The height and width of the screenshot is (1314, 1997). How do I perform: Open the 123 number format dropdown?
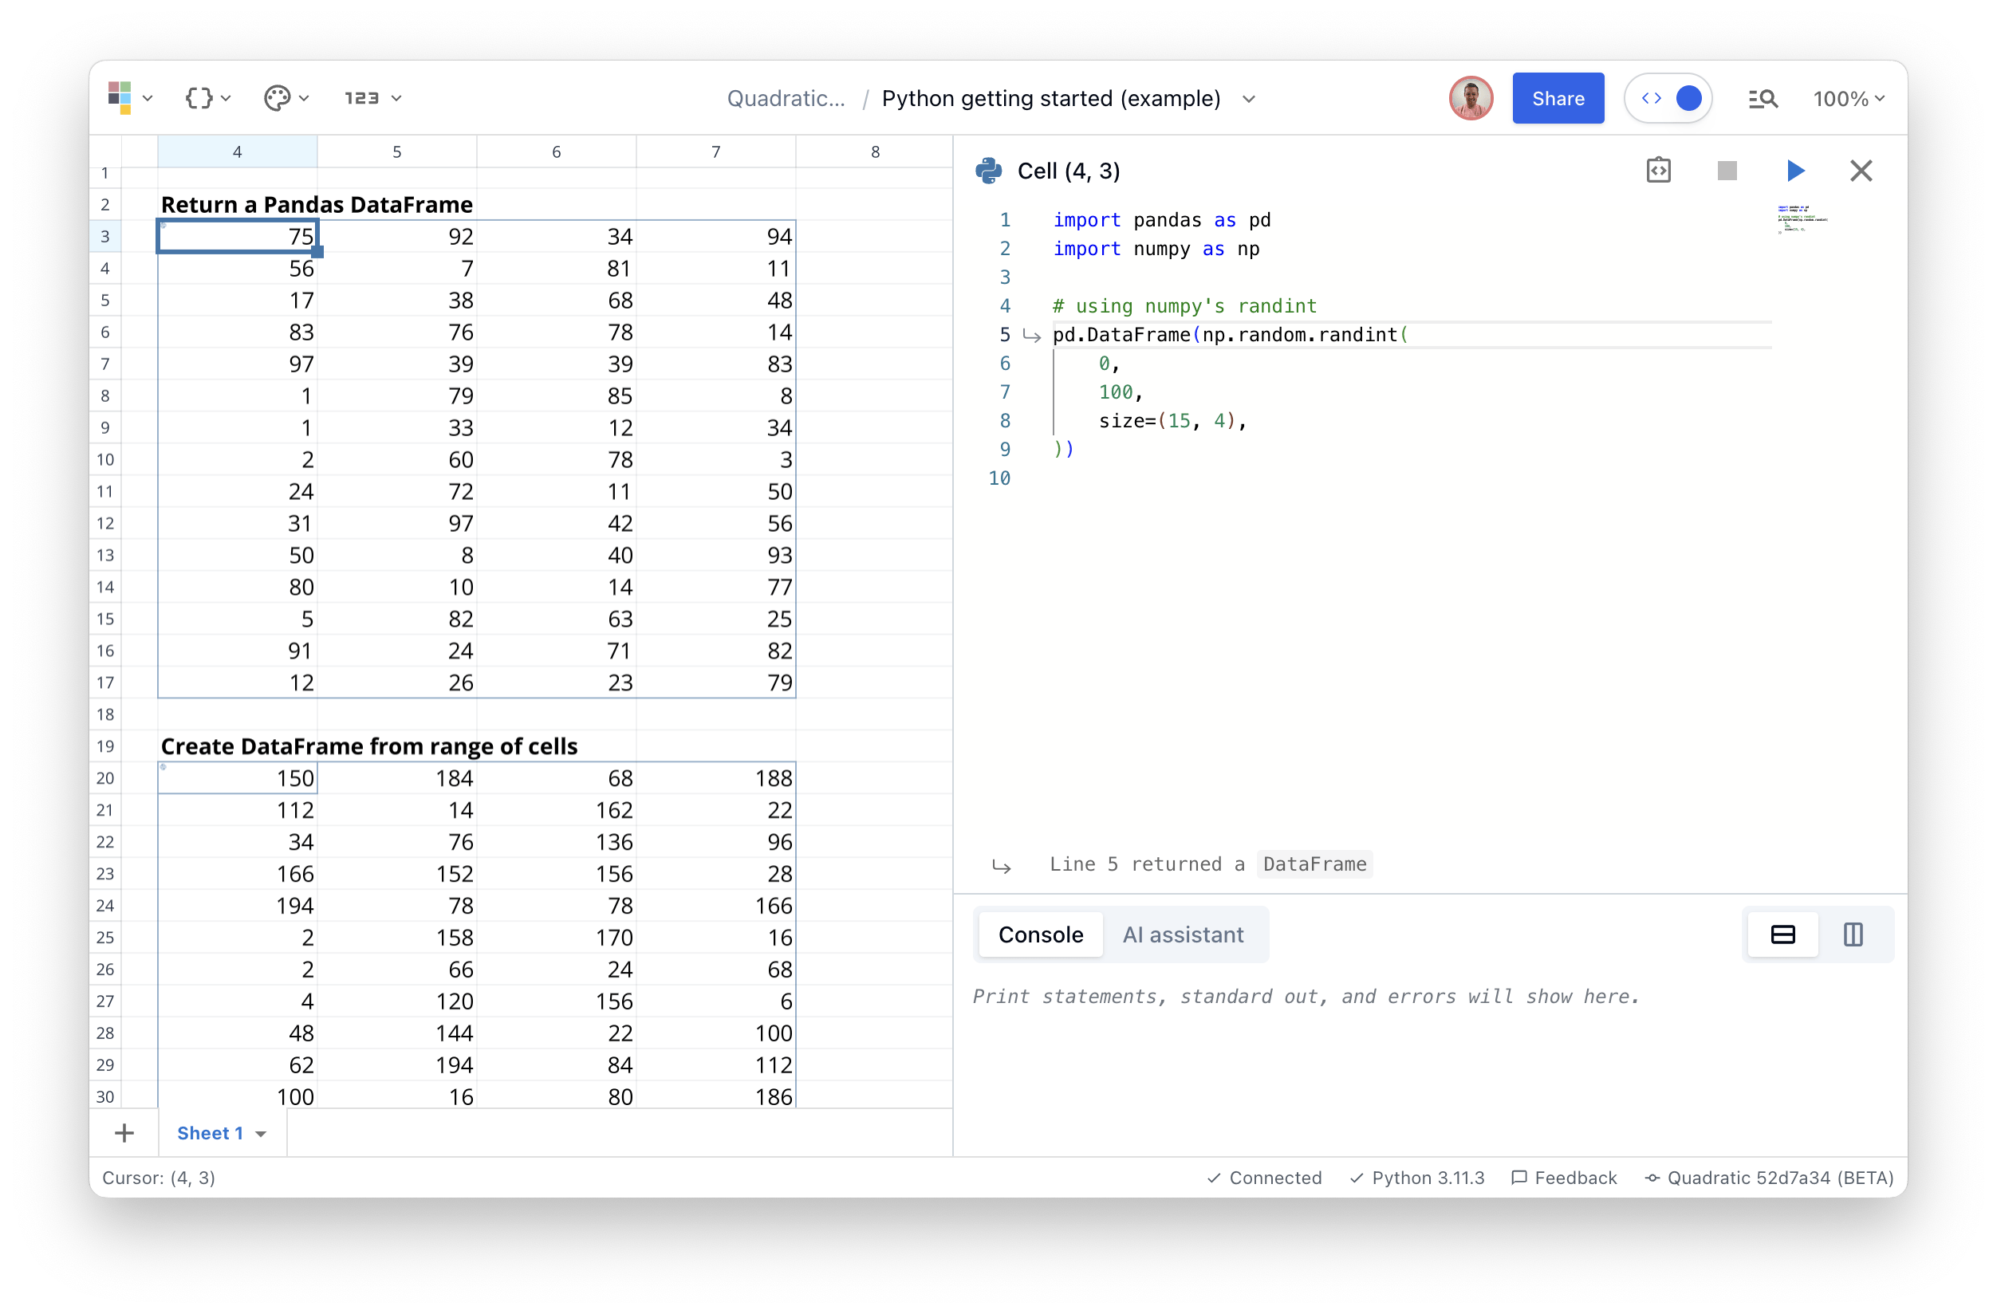(372, 98)
